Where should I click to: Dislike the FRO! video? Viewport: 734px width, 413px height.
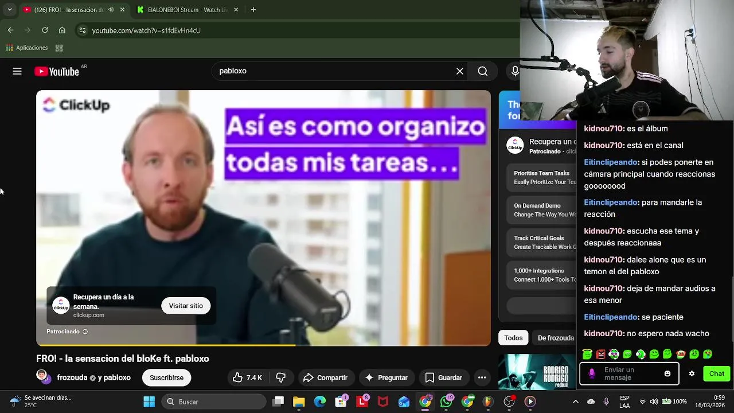pyautogui.click(x=281, y=377)
